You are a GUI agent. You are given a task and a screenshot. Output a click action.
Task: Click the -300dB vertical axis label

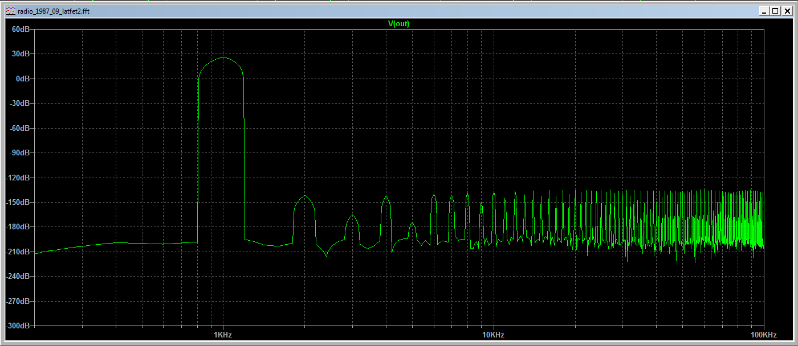click(x=18, y=326)
